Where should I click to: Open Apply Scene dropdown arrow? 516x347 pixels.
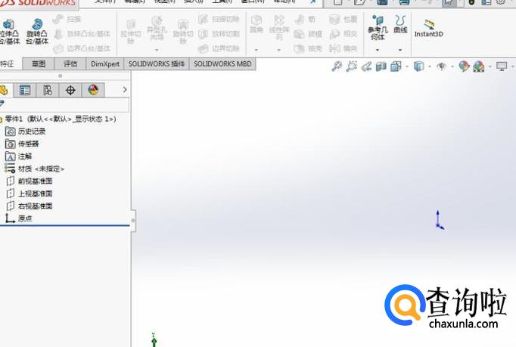click(x=490, y=67)
